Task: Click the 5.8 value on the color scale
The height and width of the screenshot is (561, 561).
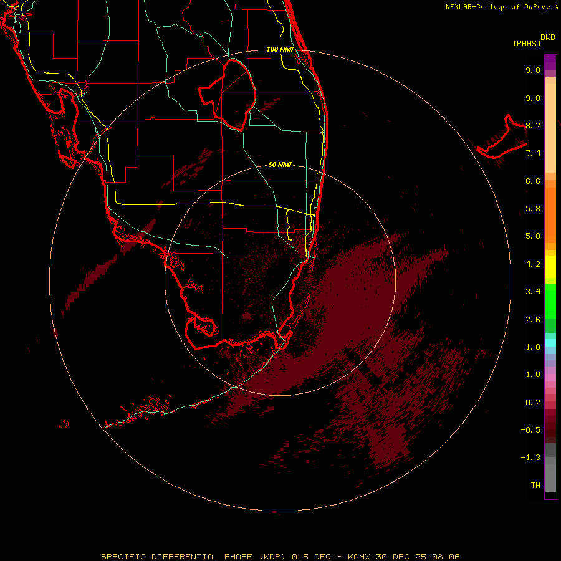Action: click(533, 209)
